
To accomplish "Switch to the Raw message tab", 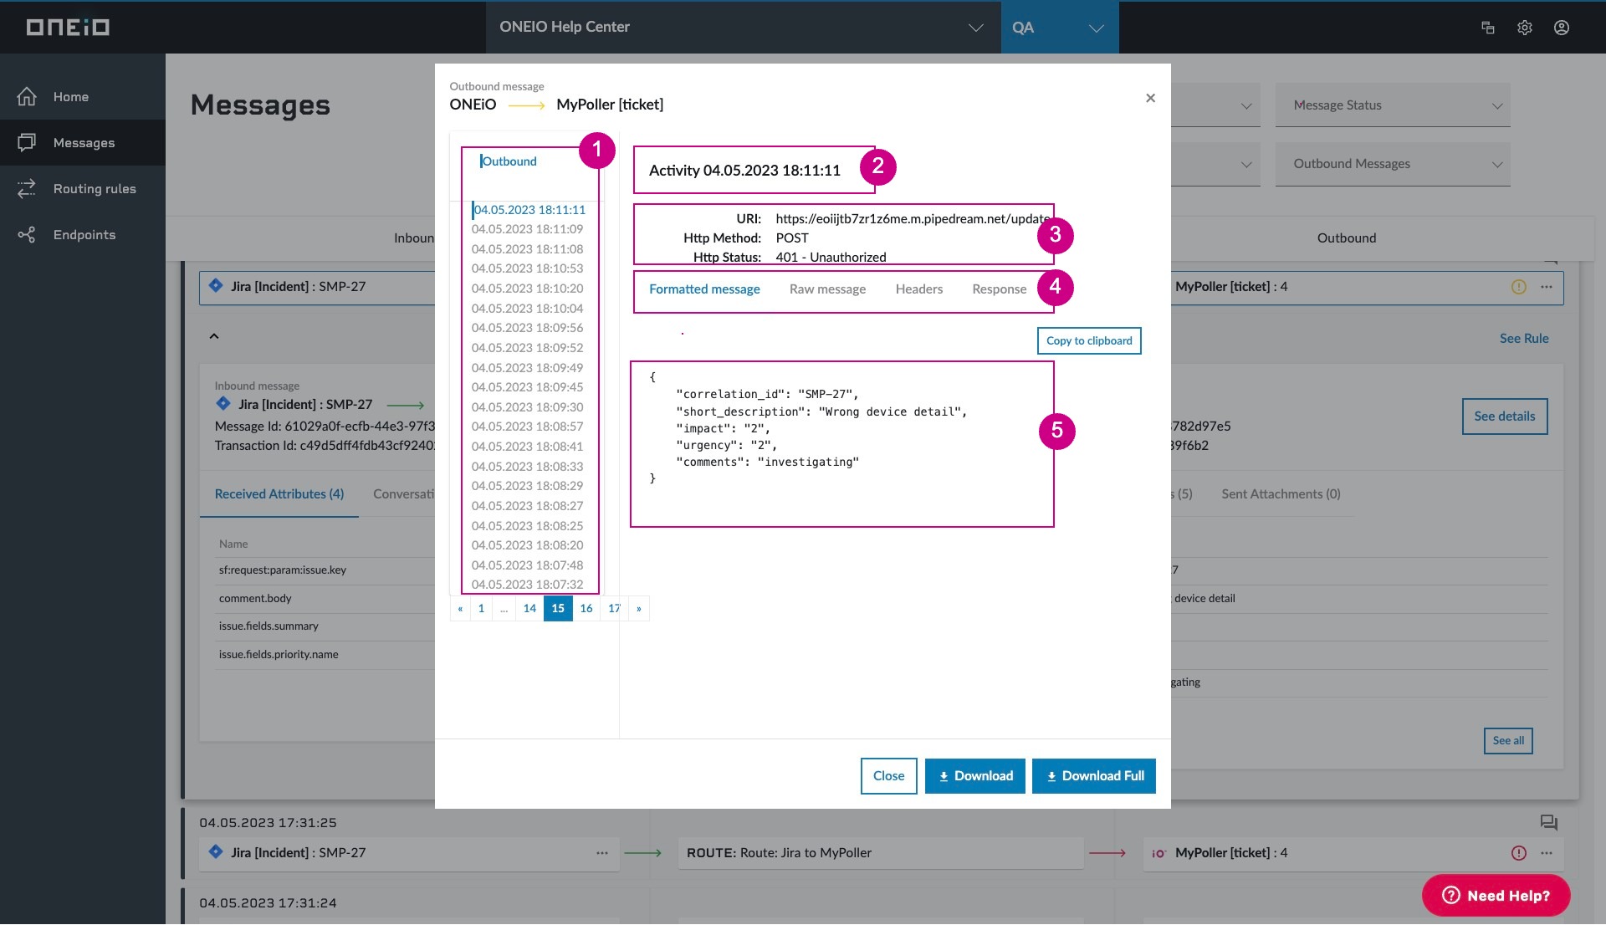I will click(827, 289).
